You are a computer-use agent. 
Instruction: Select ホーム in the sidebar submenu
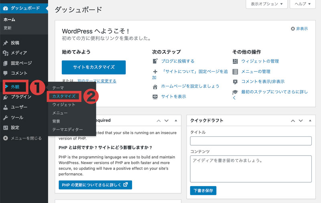9,20
